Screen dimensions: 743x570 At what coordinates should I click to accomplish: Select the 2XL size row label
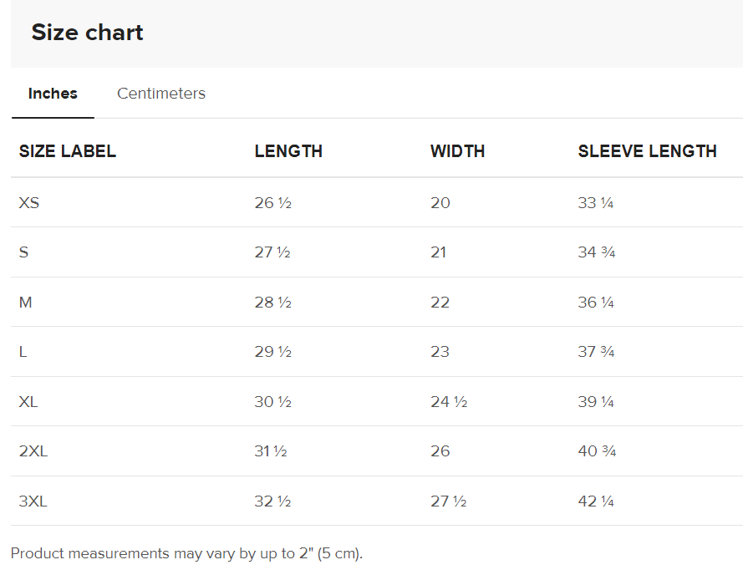click(x=33, y=451)
